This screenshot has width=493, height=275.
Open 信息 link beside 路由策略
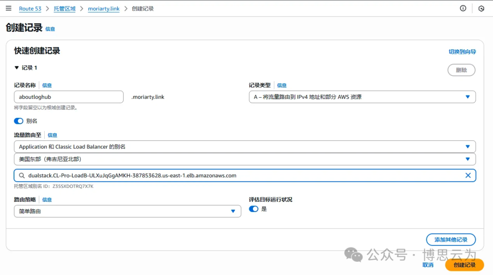[47, 200]
